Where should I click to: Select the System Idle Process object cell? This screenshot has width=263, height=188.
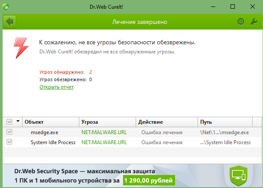(53, 142)
